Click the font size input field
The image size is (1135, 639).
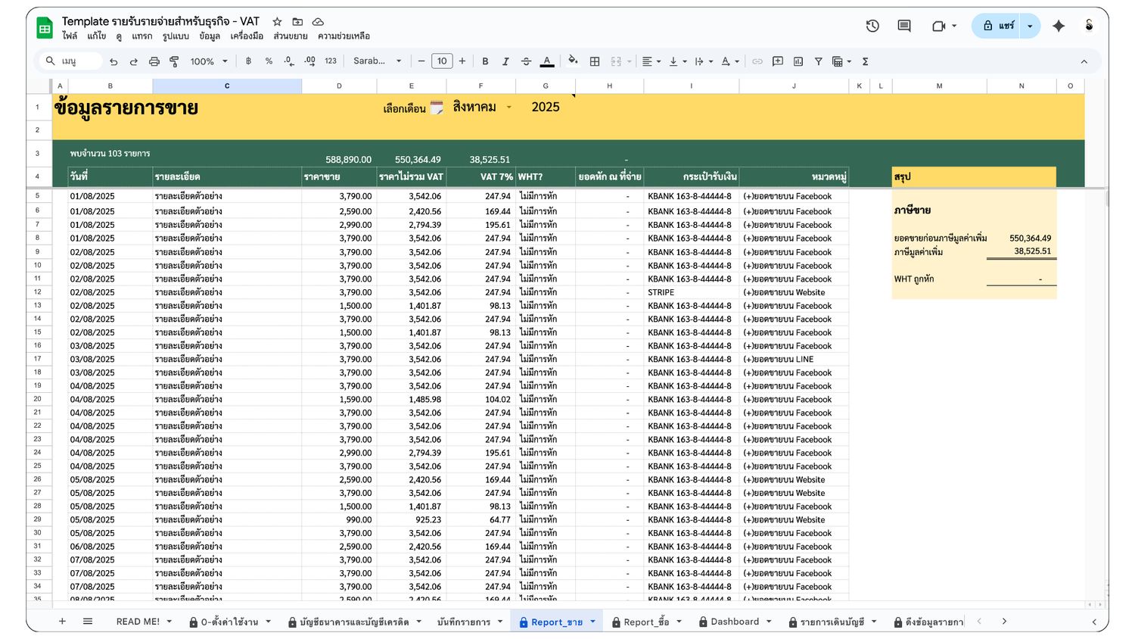(442, 61)
